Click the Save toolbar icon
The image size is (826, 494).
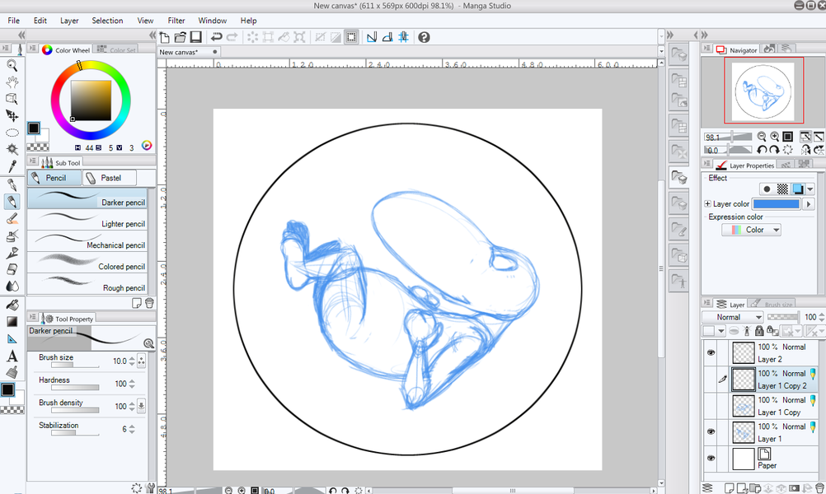point(196,37)
